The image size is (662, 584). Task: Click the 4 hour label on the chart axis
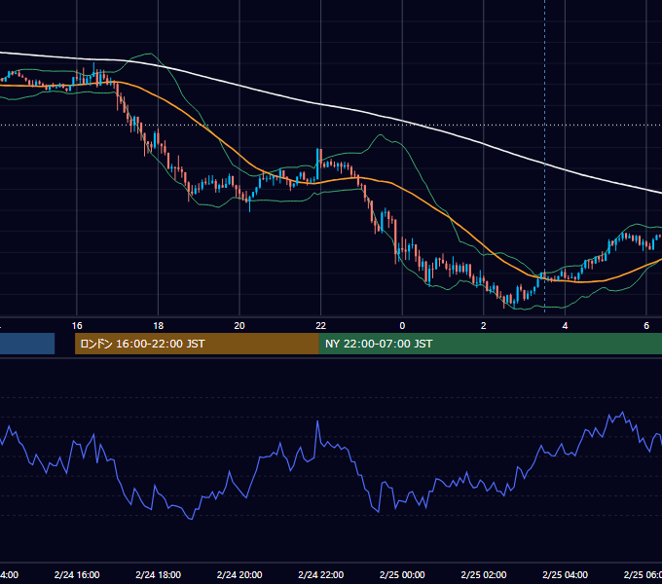pyautogui.click(x=565, y=326)
